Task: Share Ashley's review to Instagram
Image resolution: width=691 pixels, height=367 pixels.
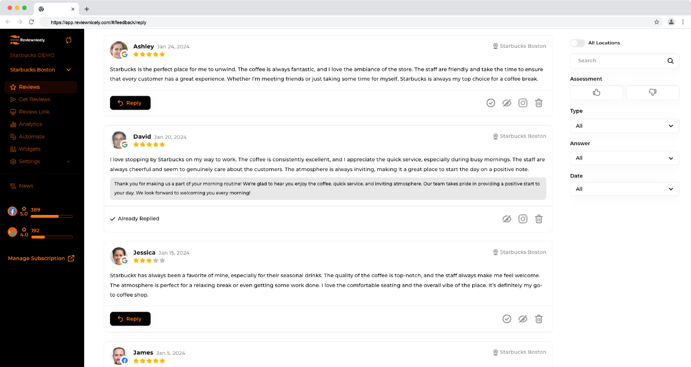Action: click(523, 103)
